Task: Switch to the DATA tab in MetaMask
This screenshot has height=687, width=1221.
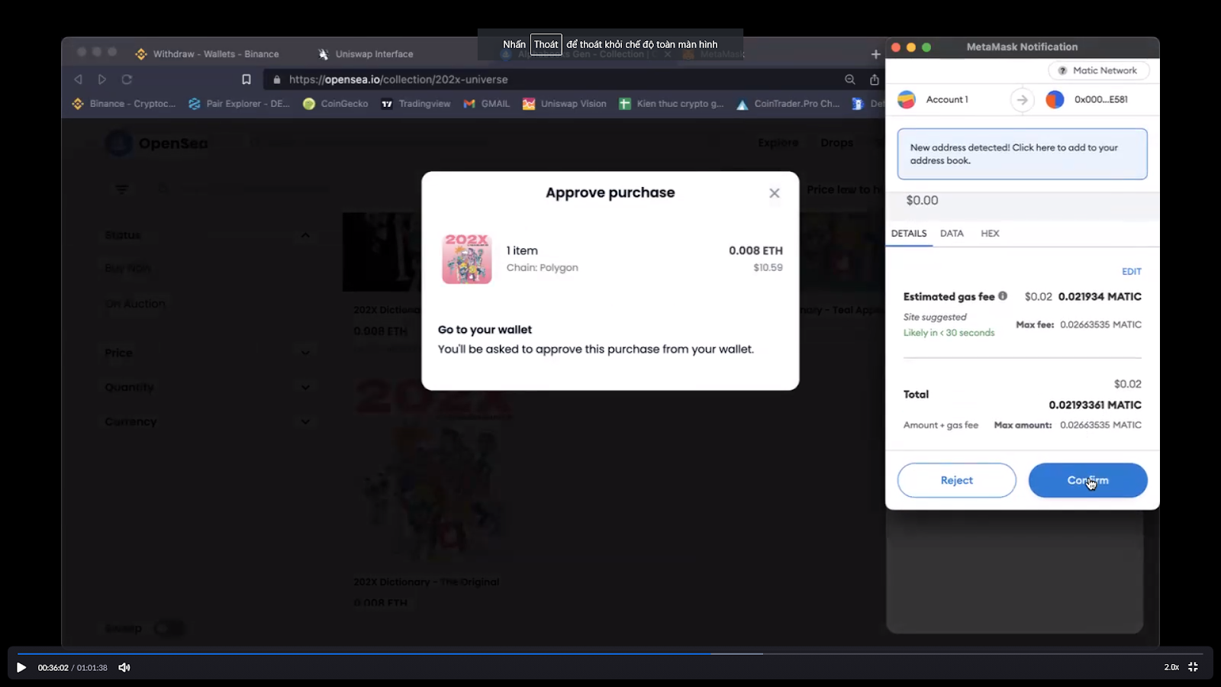Action: (x=952, y=234)
